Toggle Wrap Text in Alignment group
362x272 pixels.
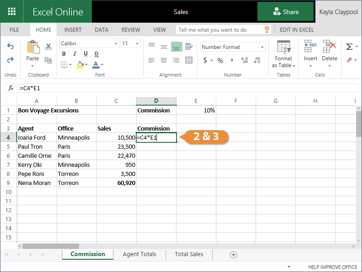coord(189,46)
